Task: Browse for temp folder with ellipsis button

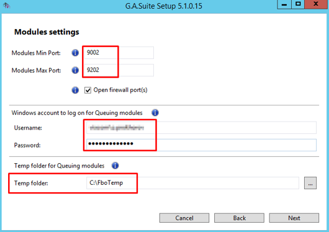Action: [x=310, y=183]
